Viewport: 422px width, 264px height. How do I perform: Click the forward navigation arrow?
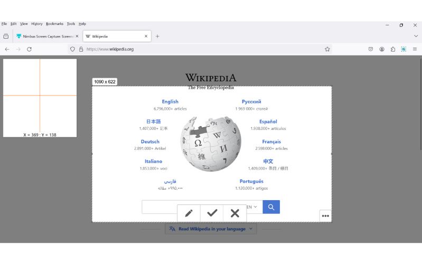tap(18, 49)
